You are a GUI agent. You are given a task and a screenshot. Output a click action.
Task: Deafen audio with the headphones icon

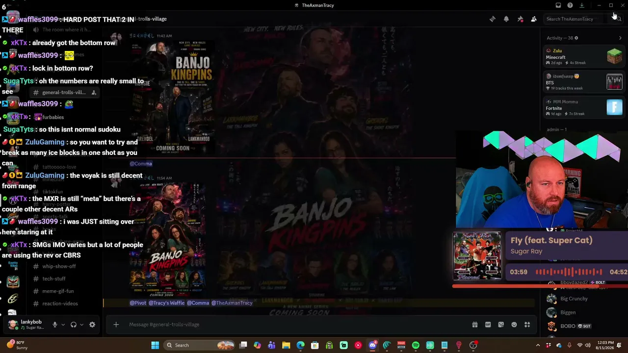pos(74,325)
